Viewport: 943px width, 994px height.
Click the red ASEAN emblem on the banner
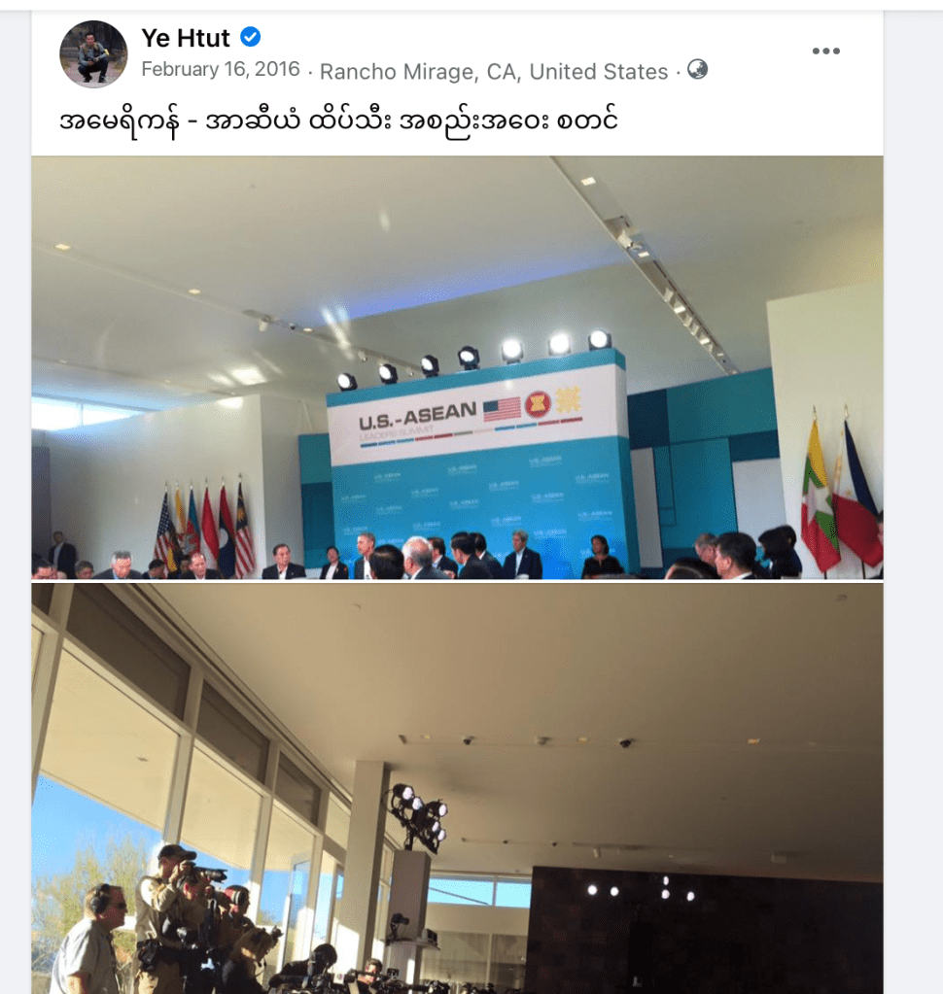point(538,404)
